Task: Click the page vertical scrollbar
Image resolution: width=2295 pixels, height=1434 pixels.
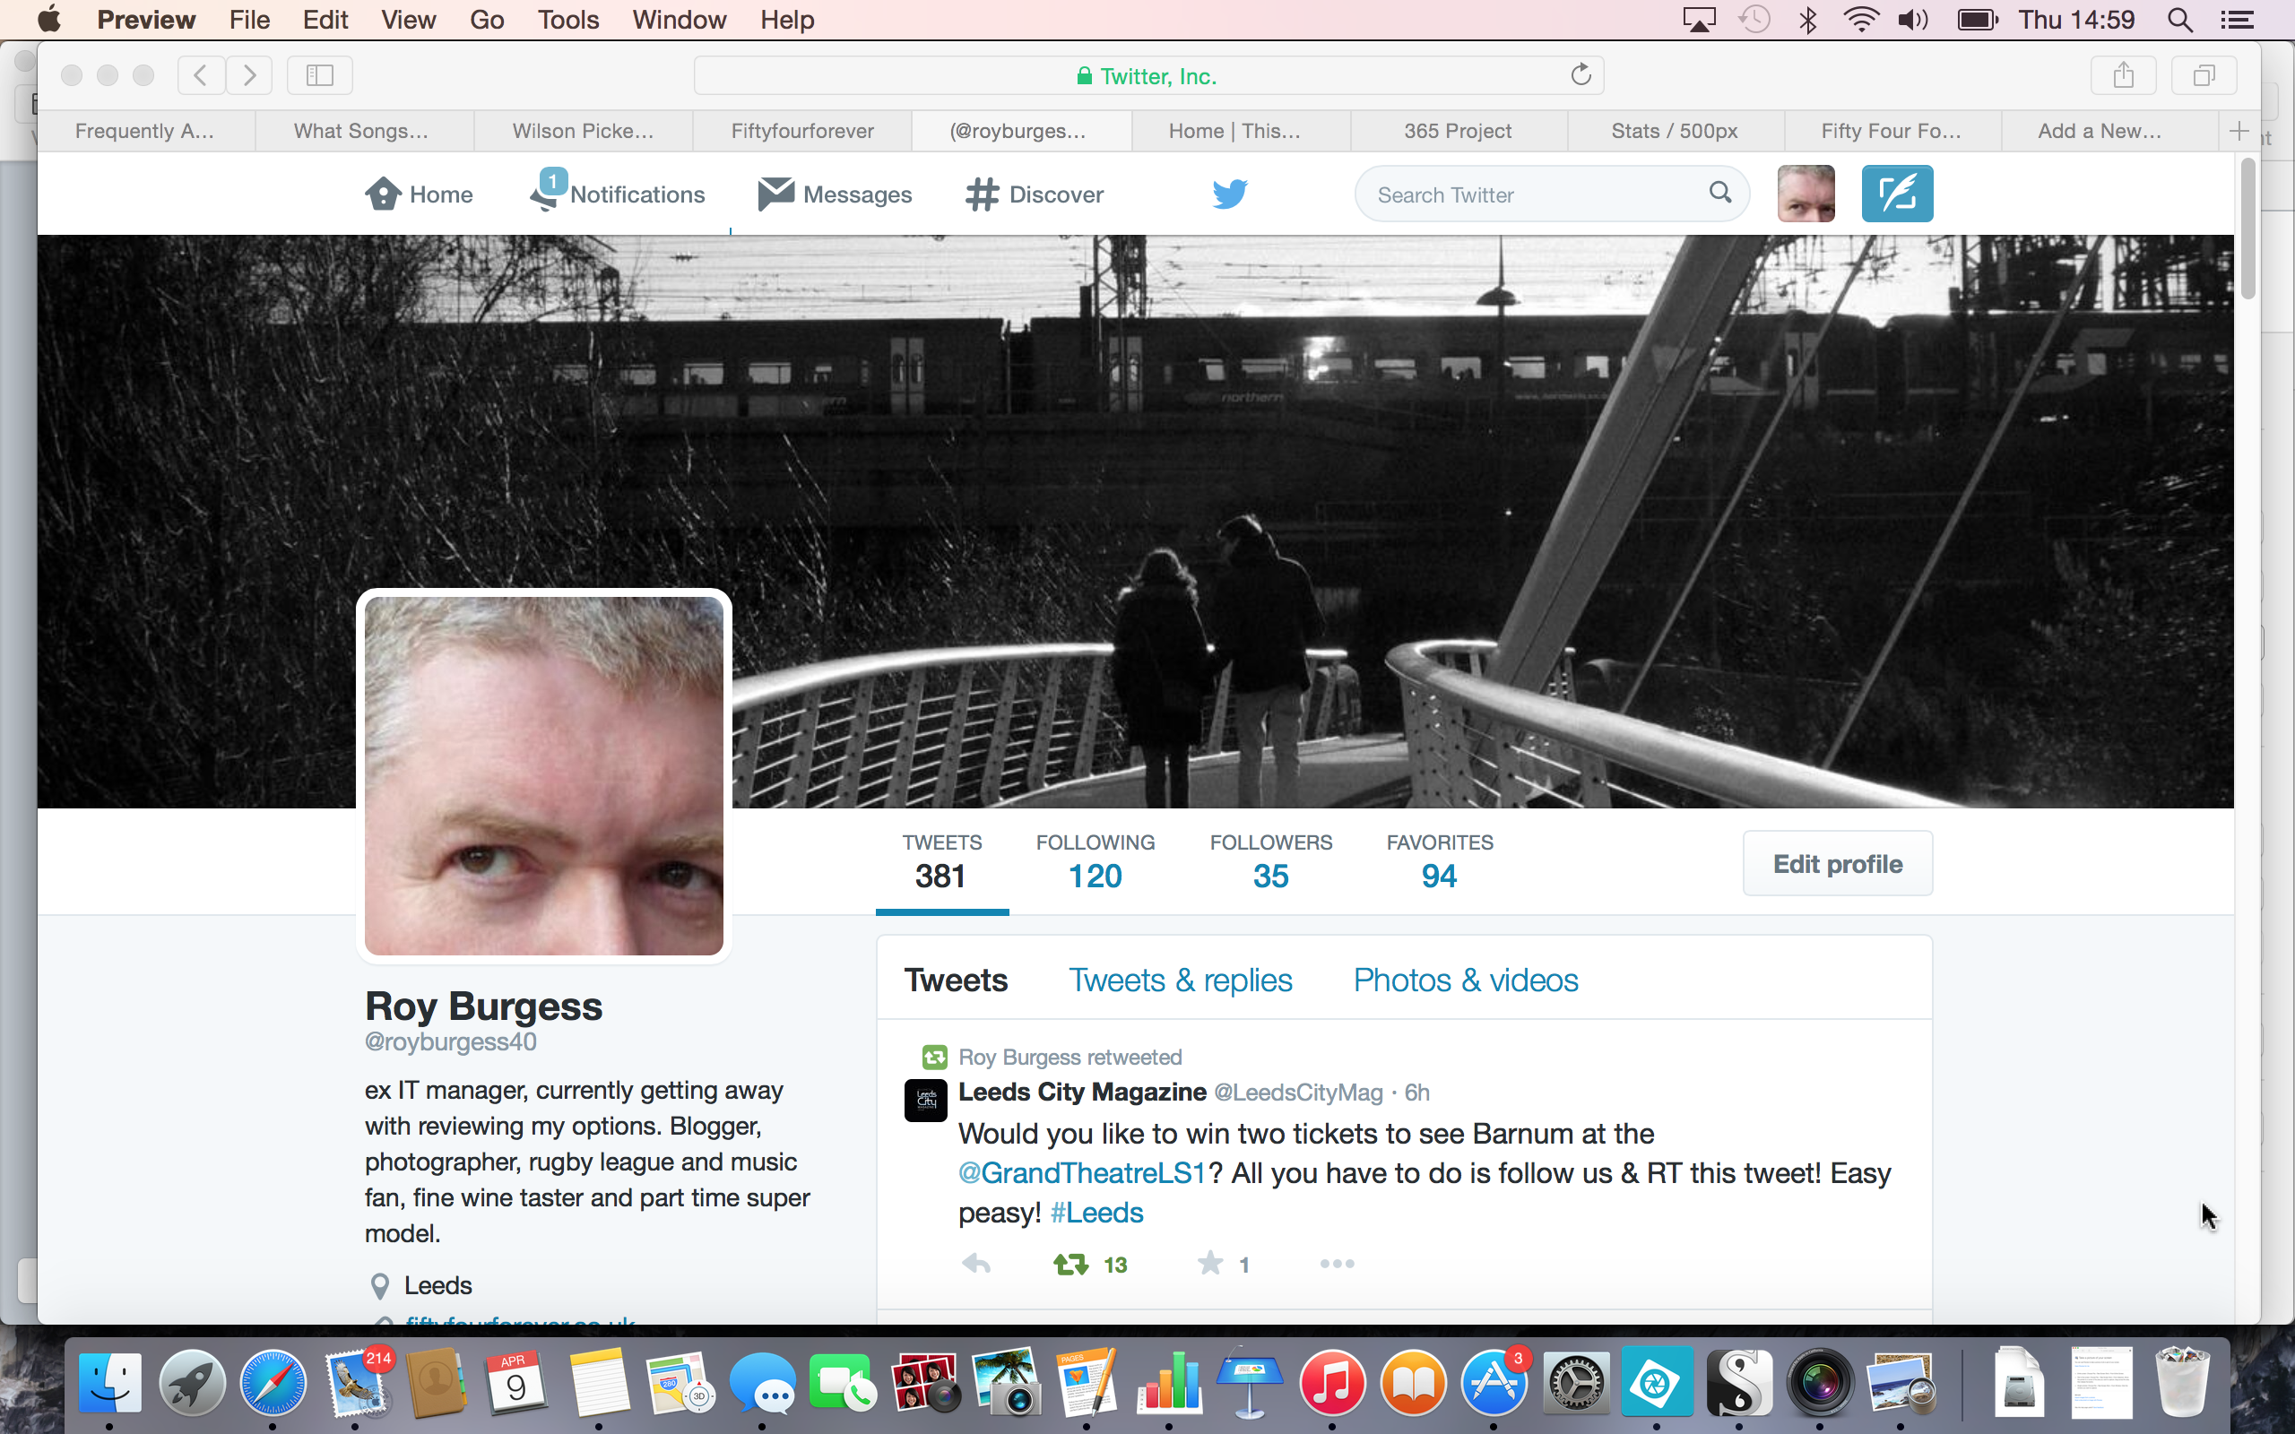Action: tap(2247, 229)
